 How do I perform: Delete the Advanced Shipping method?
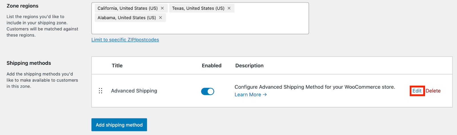coord(433,91)
